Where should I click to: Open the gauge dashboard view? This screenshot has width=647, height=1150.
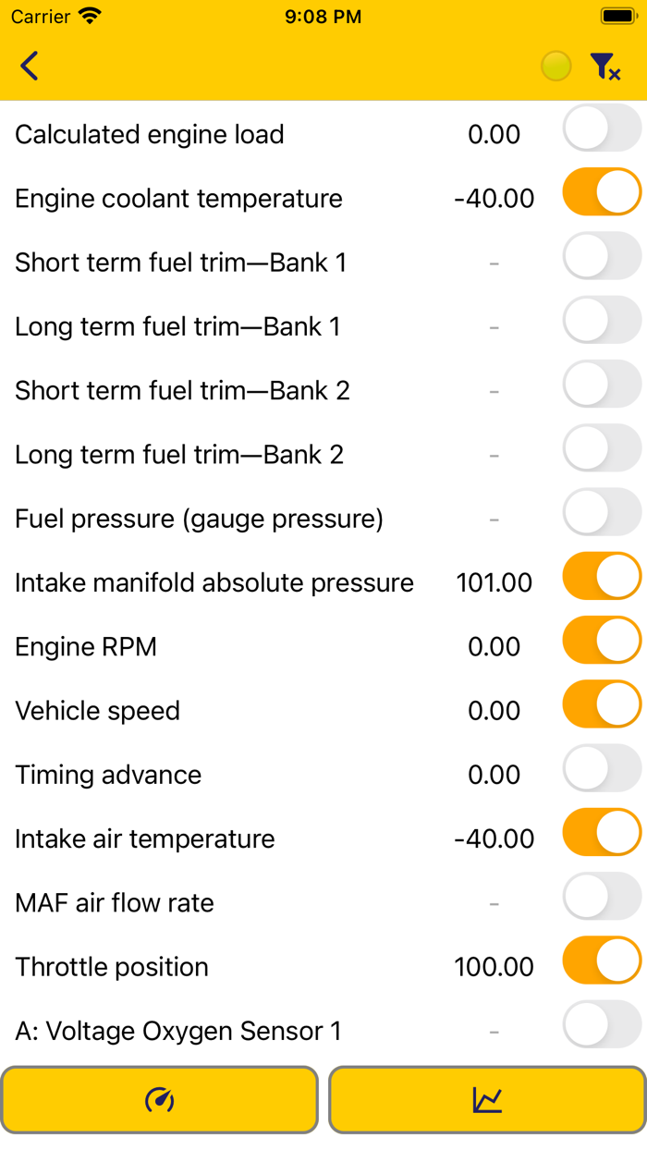160,1099
